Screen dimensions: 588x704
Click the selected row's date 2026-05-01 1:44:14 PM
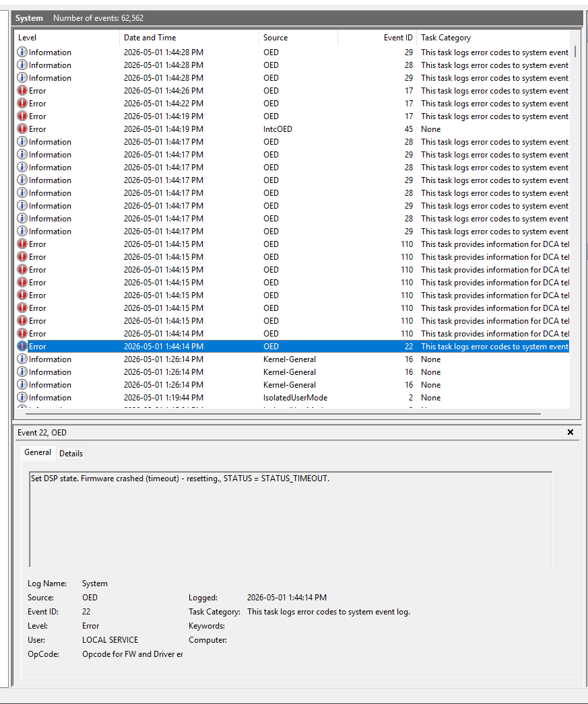[164, 346]
